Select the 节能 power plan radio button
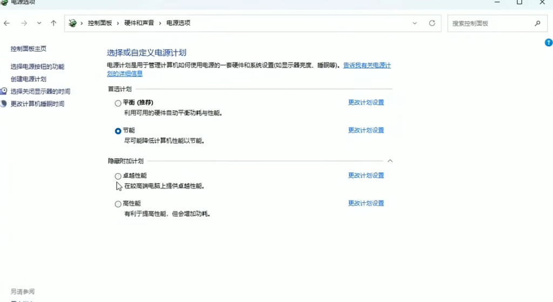Image resolution: width=553 pixels, height=302 pixels. tap(118, 131)
